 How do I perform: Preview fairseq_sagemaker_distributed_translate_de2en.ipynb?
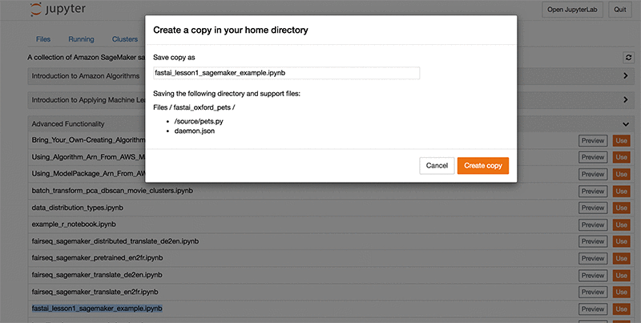point(593,241)
